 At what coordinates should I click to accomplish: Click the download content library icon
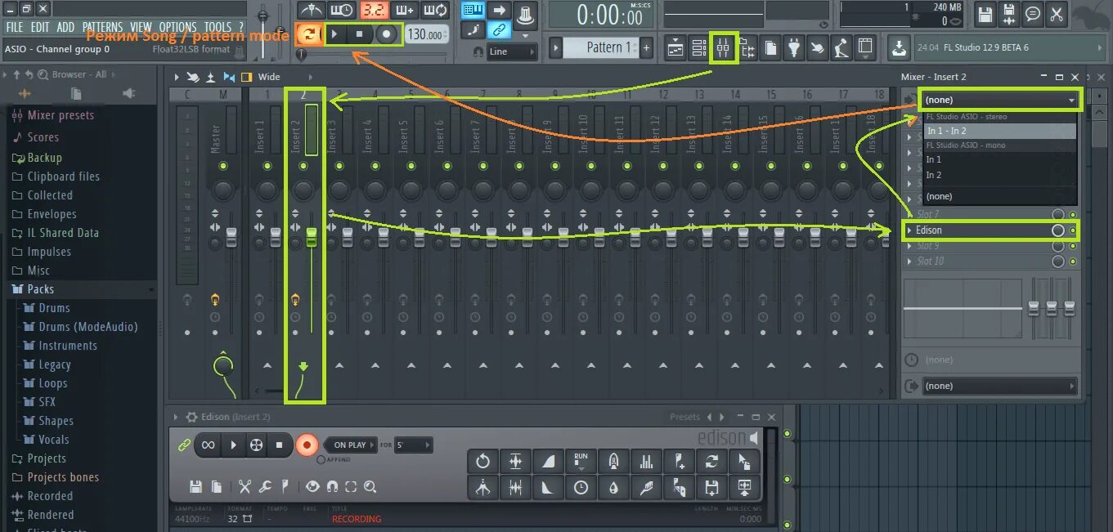point(899,48)
